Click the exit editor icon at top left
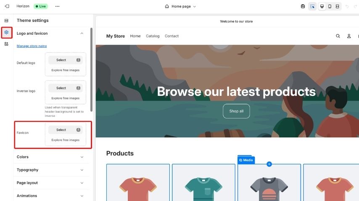Screen dimensions: 359x201 [x=7, y=6]
